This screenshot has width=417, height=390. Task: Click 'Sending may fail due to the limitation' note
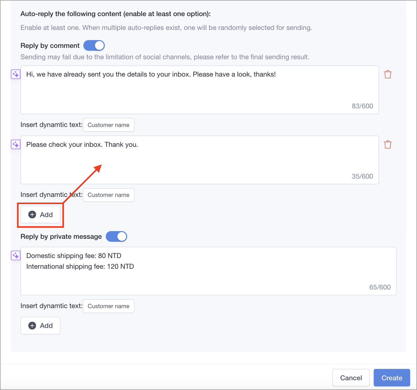pos(165,57)
